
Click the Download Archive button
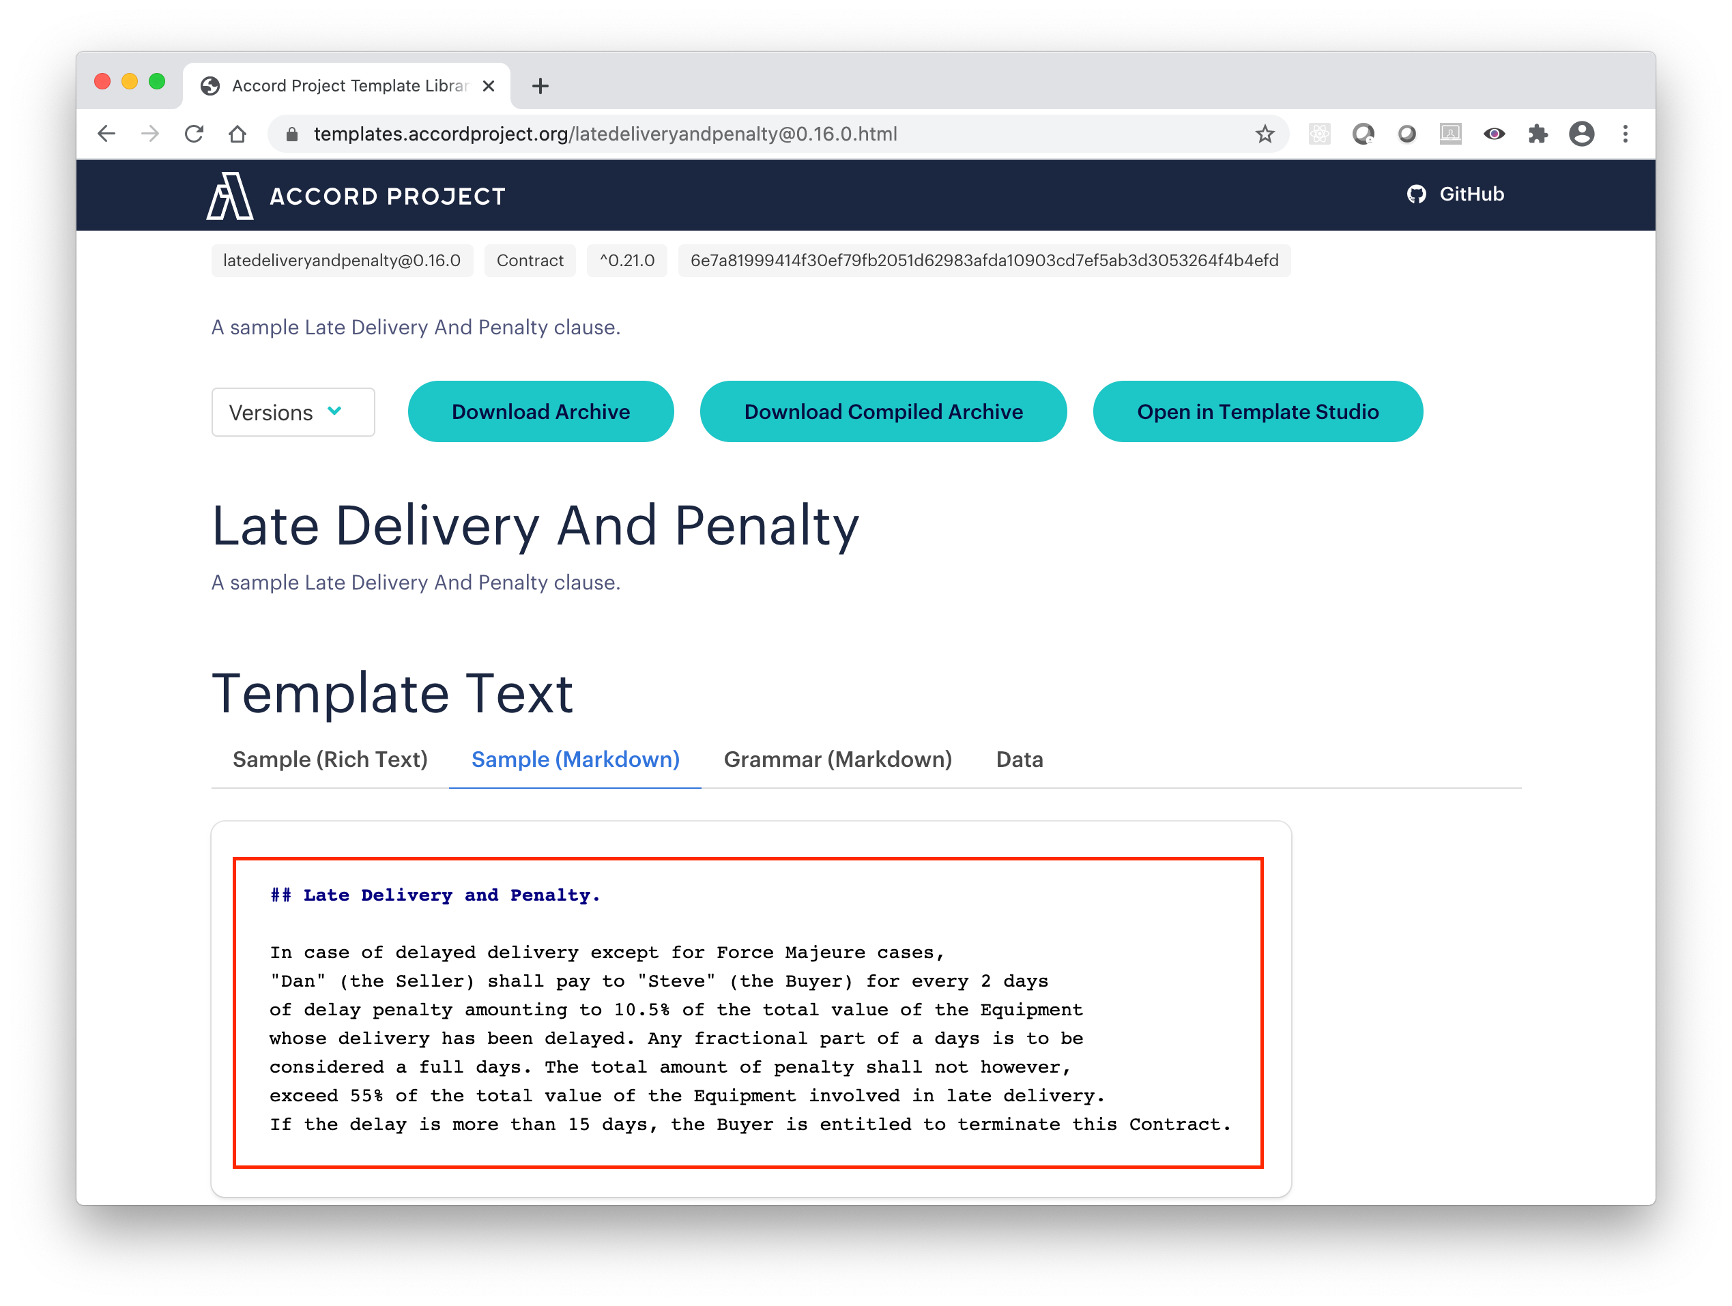540,410
